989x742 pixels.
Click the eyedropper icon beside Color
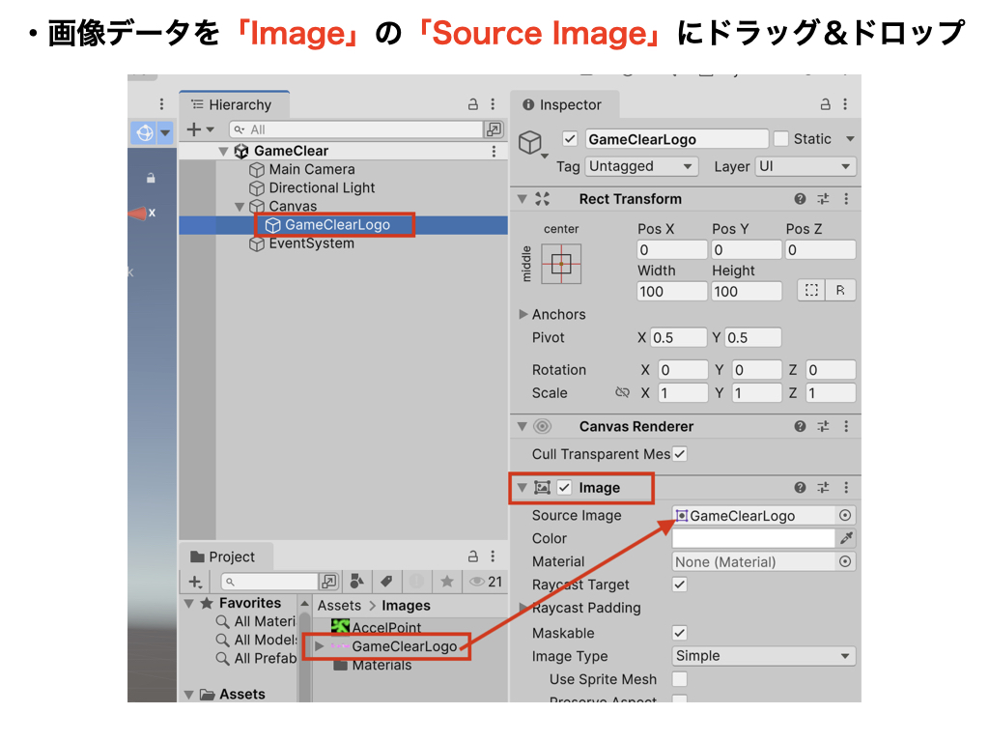(x=847, y=538)
